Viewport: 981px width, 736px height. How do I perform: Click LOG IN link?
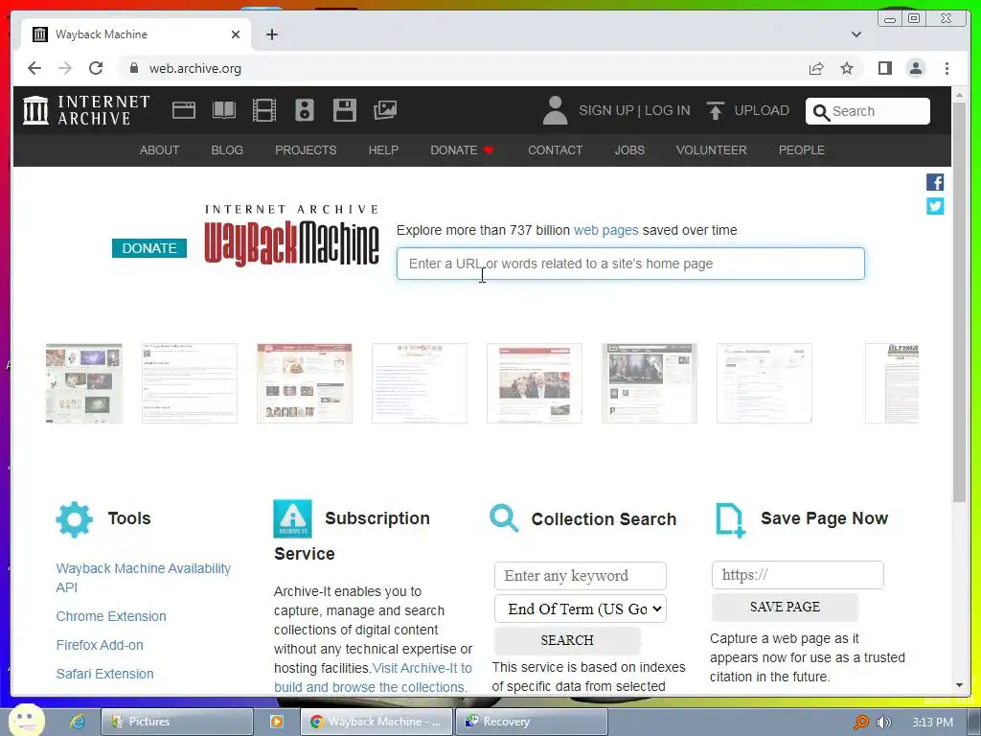(x=667, y=111)
